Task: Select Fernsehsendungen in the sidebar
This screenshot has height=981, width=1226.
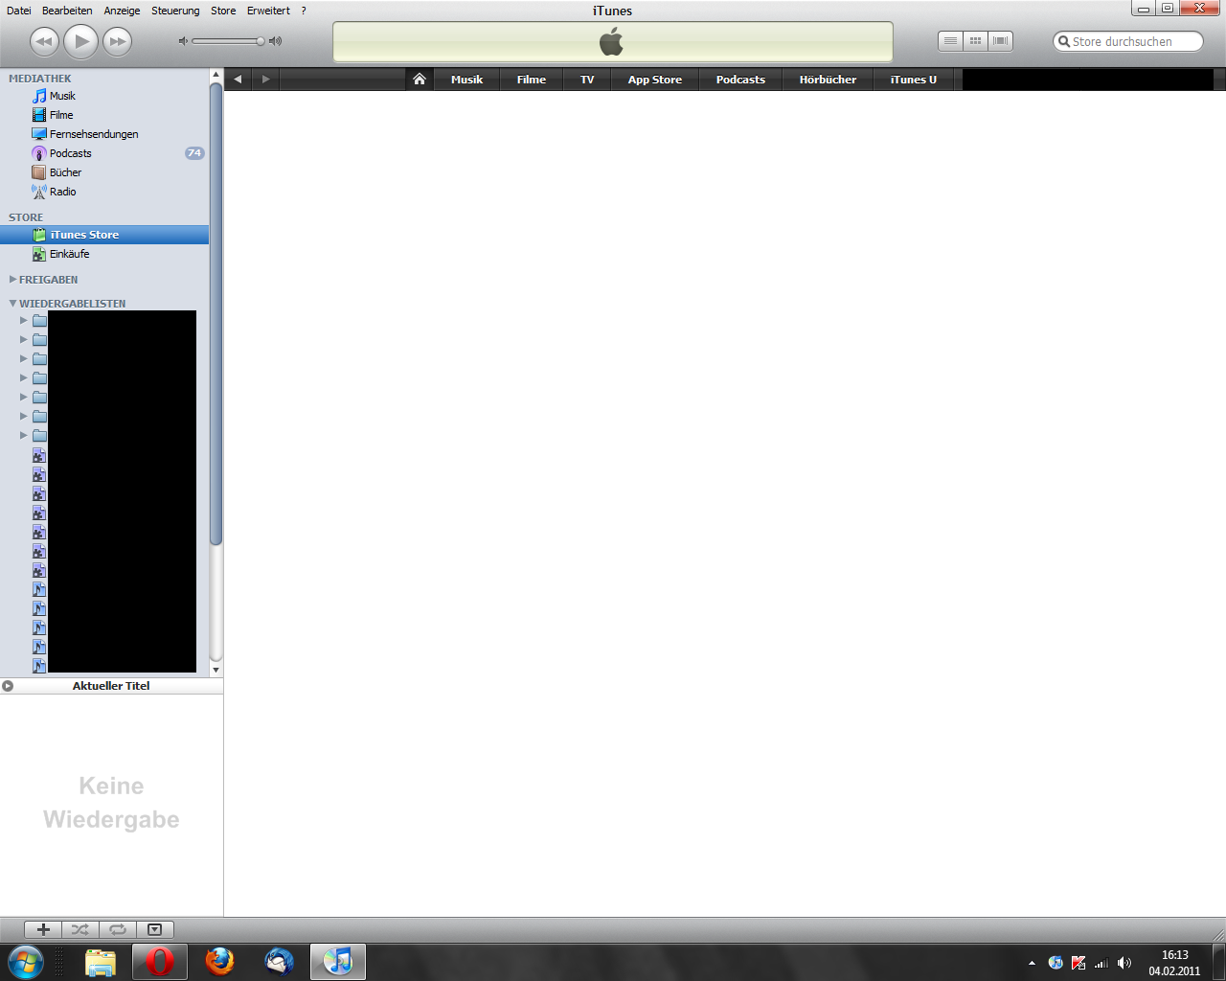Action: 94,134
